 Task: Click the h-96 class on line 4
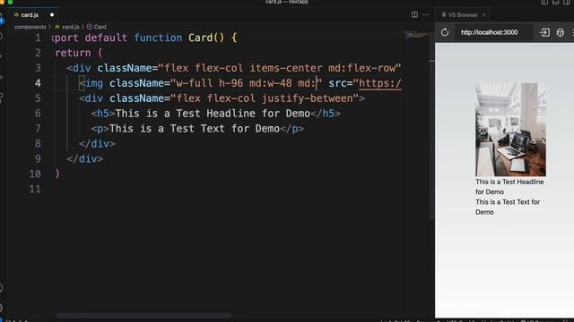click(x=230, y=83)
